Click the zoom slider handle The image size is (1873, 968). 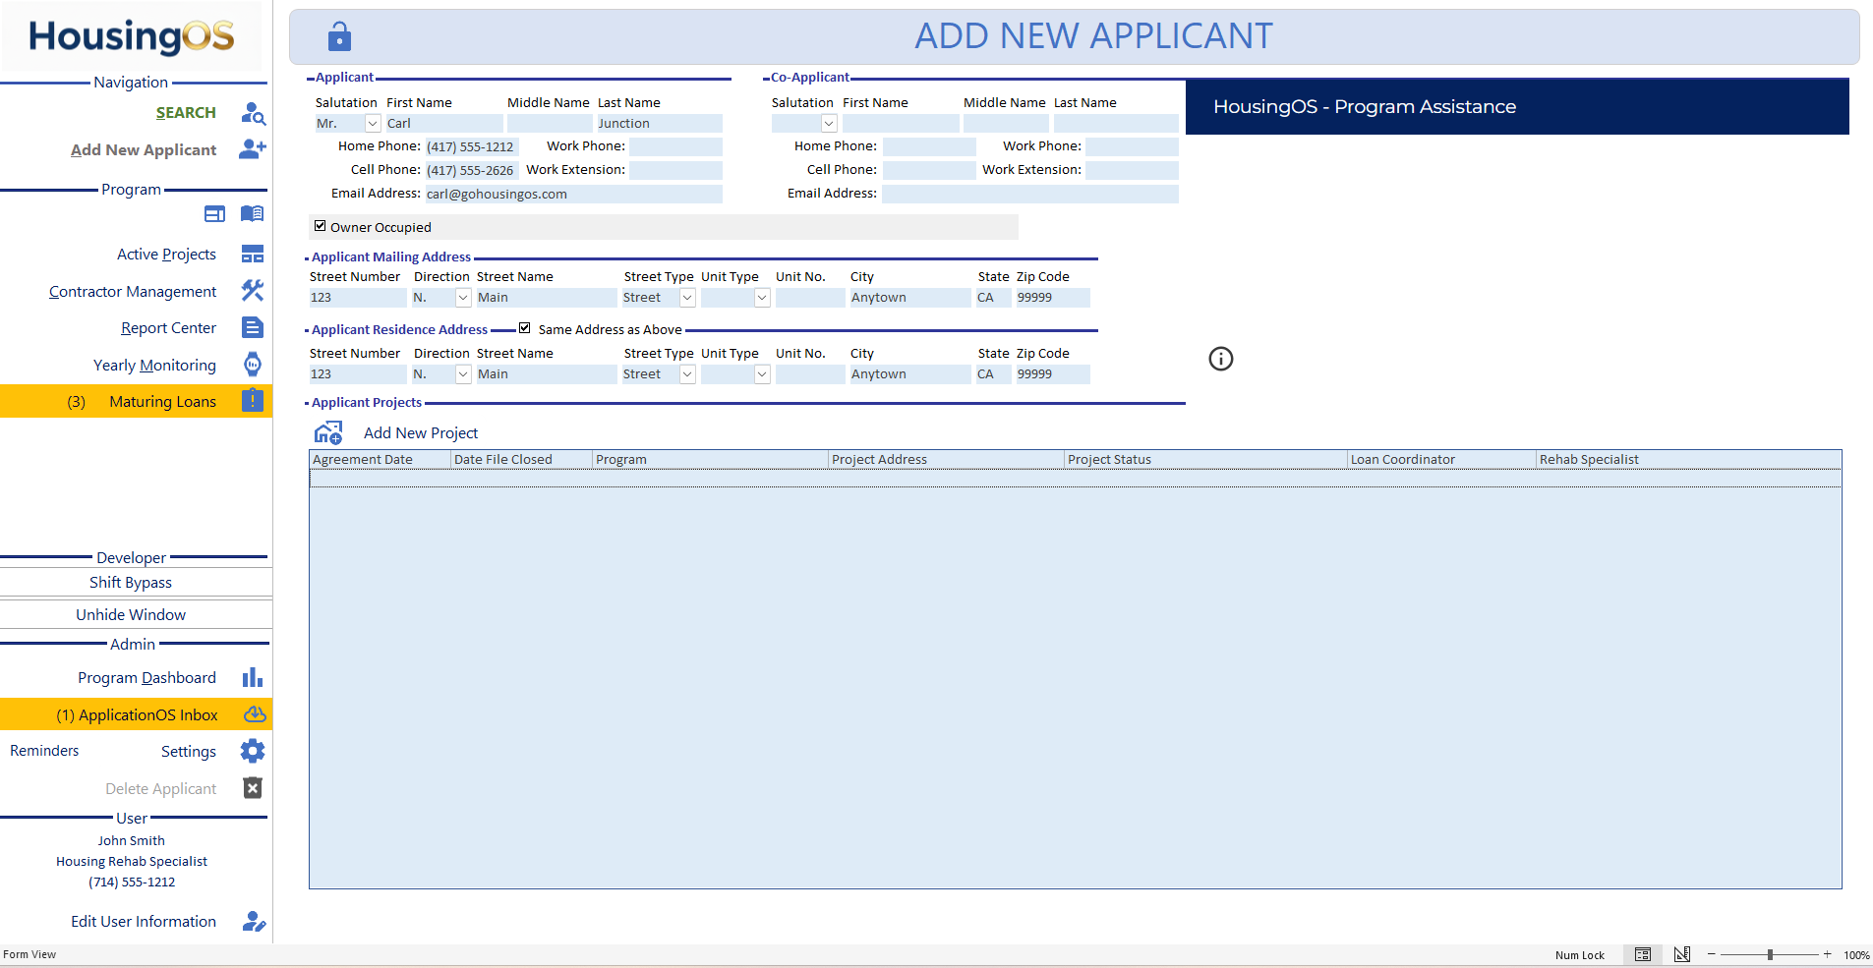(x=1770, y=954)
